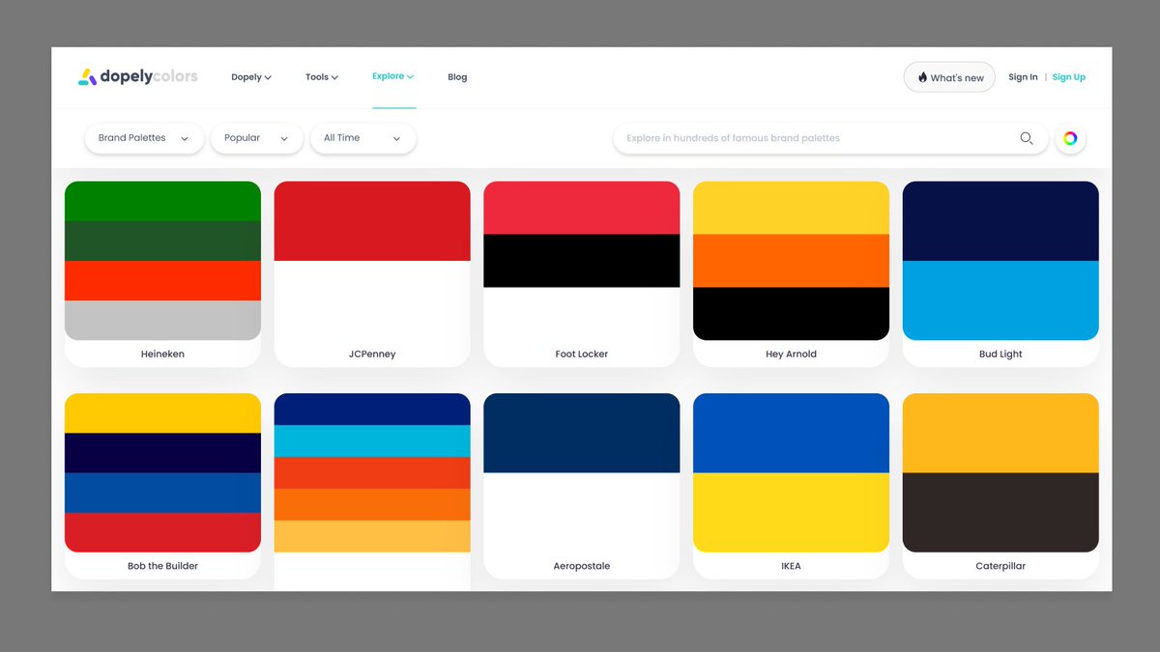
Task: Pick Caterpillar's dark brown swatch
Action: point(1000,512)
